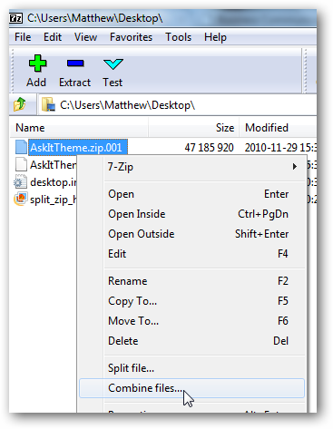333x429 pixels.
Task: Select the split_zip image file icon
Action: [21, 199]
